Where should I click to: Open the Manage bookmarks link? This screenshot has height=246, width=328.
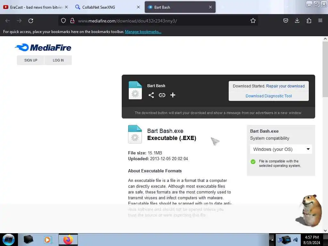point(143,32)
